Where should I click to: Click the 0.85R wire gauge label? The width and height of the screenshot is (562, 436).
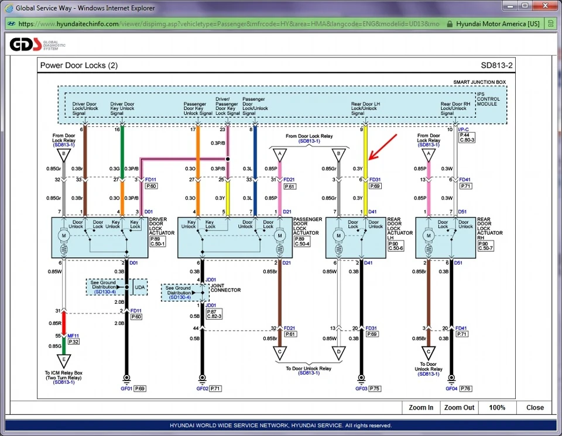point(55,323)
